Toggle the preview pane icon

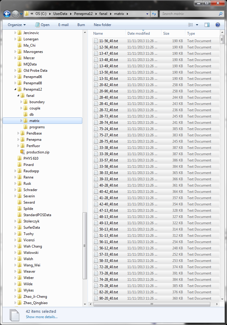[207, 25]
